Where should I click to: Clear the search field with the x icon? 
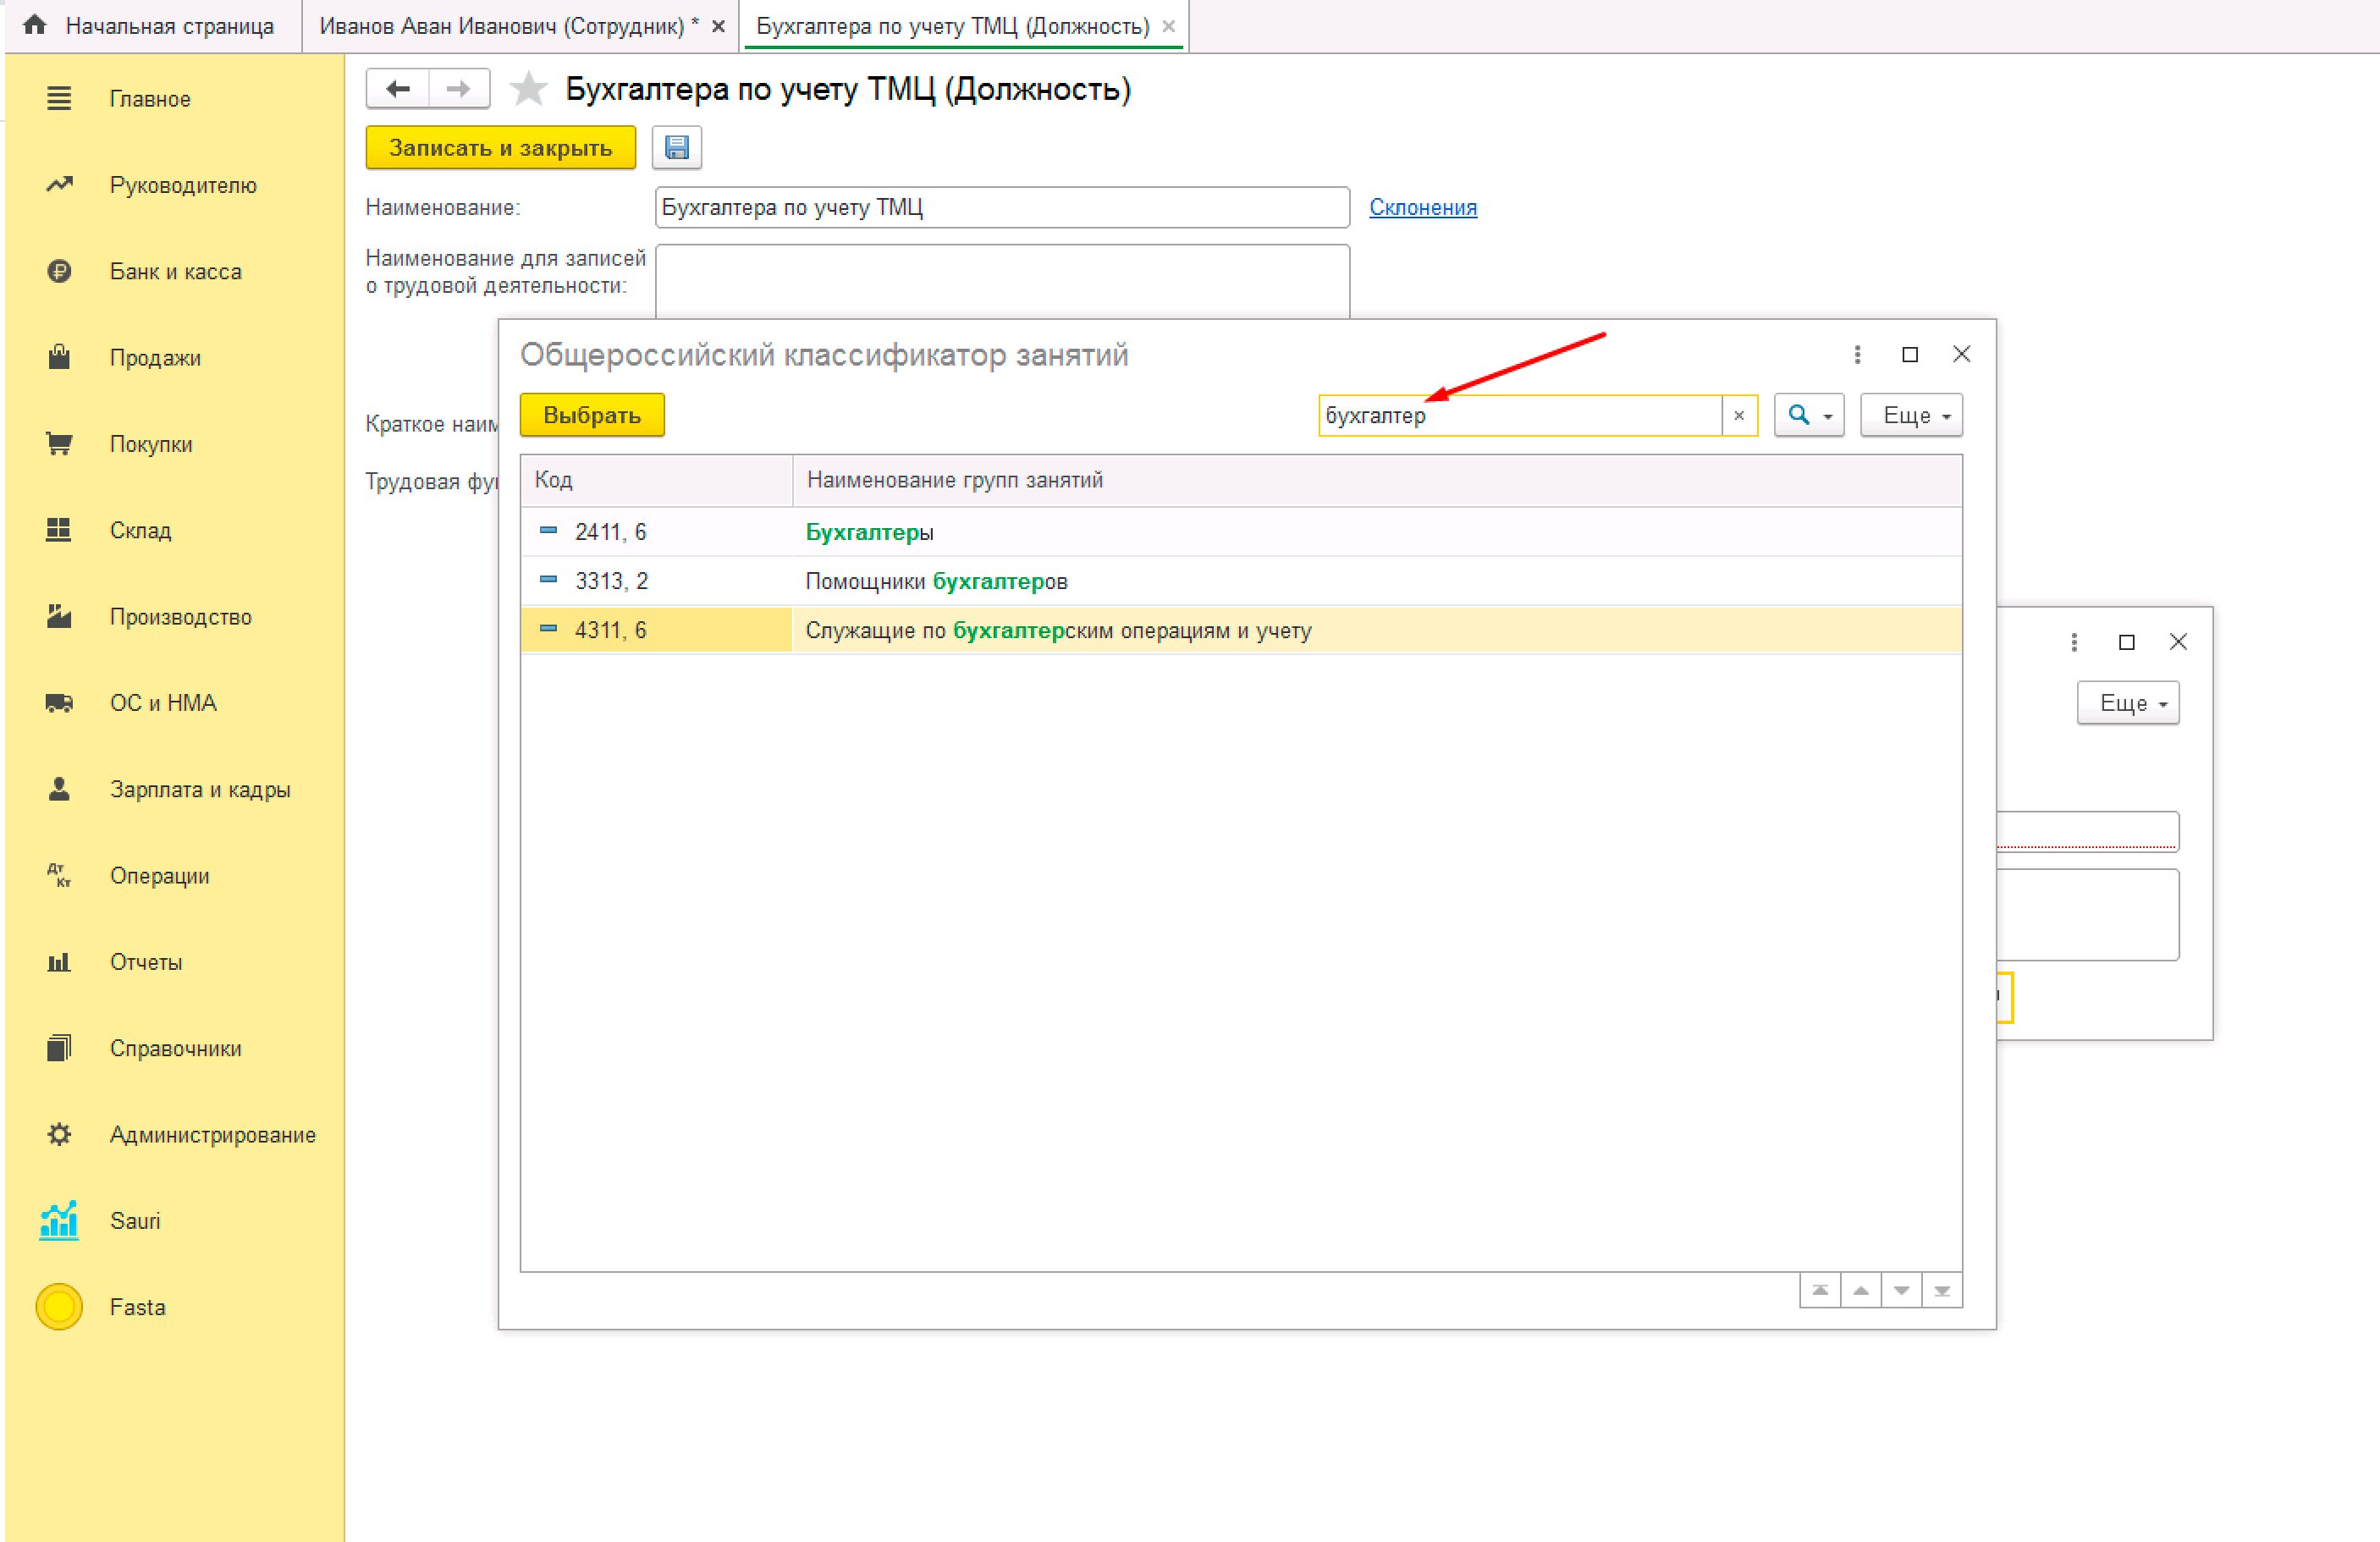point(1738,415)
